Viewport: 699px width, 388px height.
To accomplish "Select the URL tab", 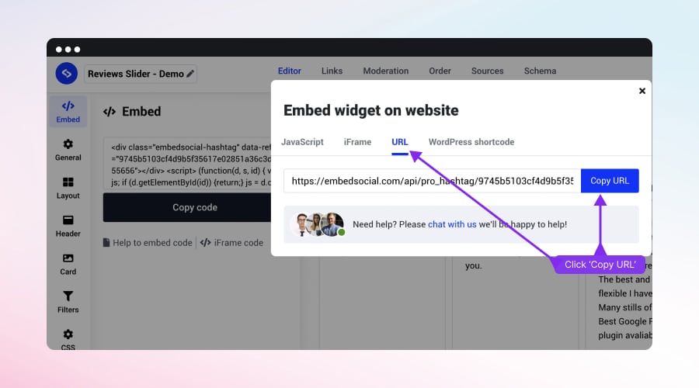I will click(x=400, y=142).
